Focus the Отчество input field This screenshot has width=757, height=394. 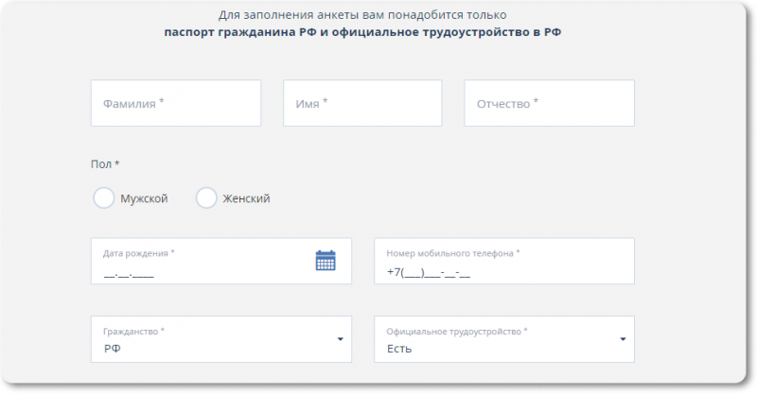550,103
